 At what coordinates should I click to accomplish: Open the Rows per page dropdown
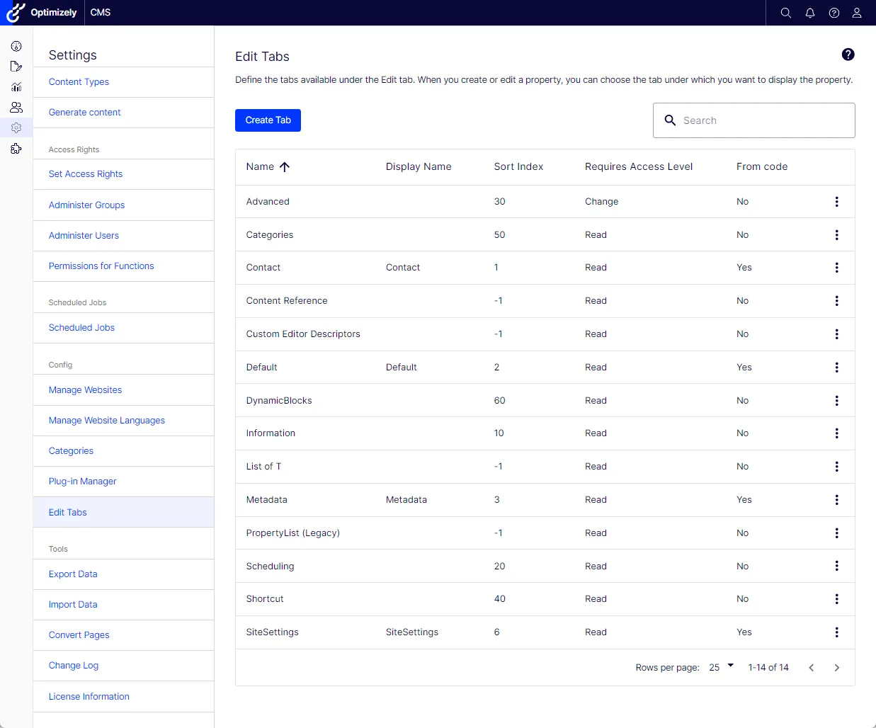pyautogui.click(x=721, y=667)
